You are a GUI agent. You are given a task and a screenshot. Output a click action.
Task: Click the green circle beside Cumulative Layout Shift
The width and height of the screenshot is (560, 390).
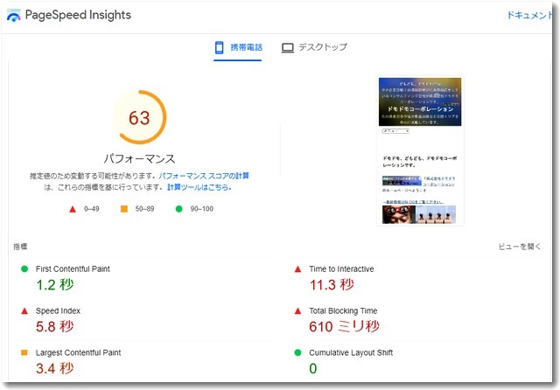tap(297, 353)
